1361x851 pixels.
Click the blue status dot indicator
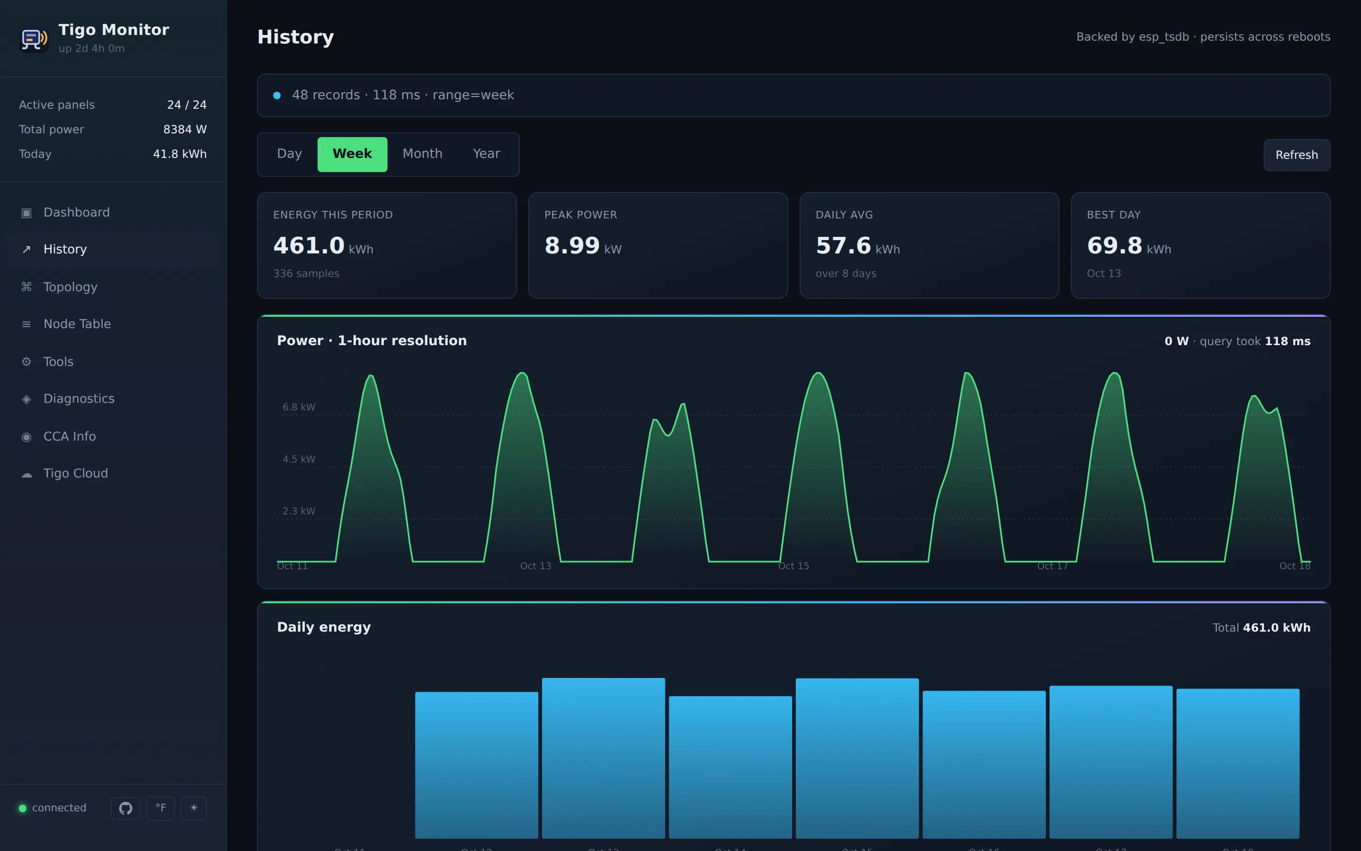(x=277, y=95)
